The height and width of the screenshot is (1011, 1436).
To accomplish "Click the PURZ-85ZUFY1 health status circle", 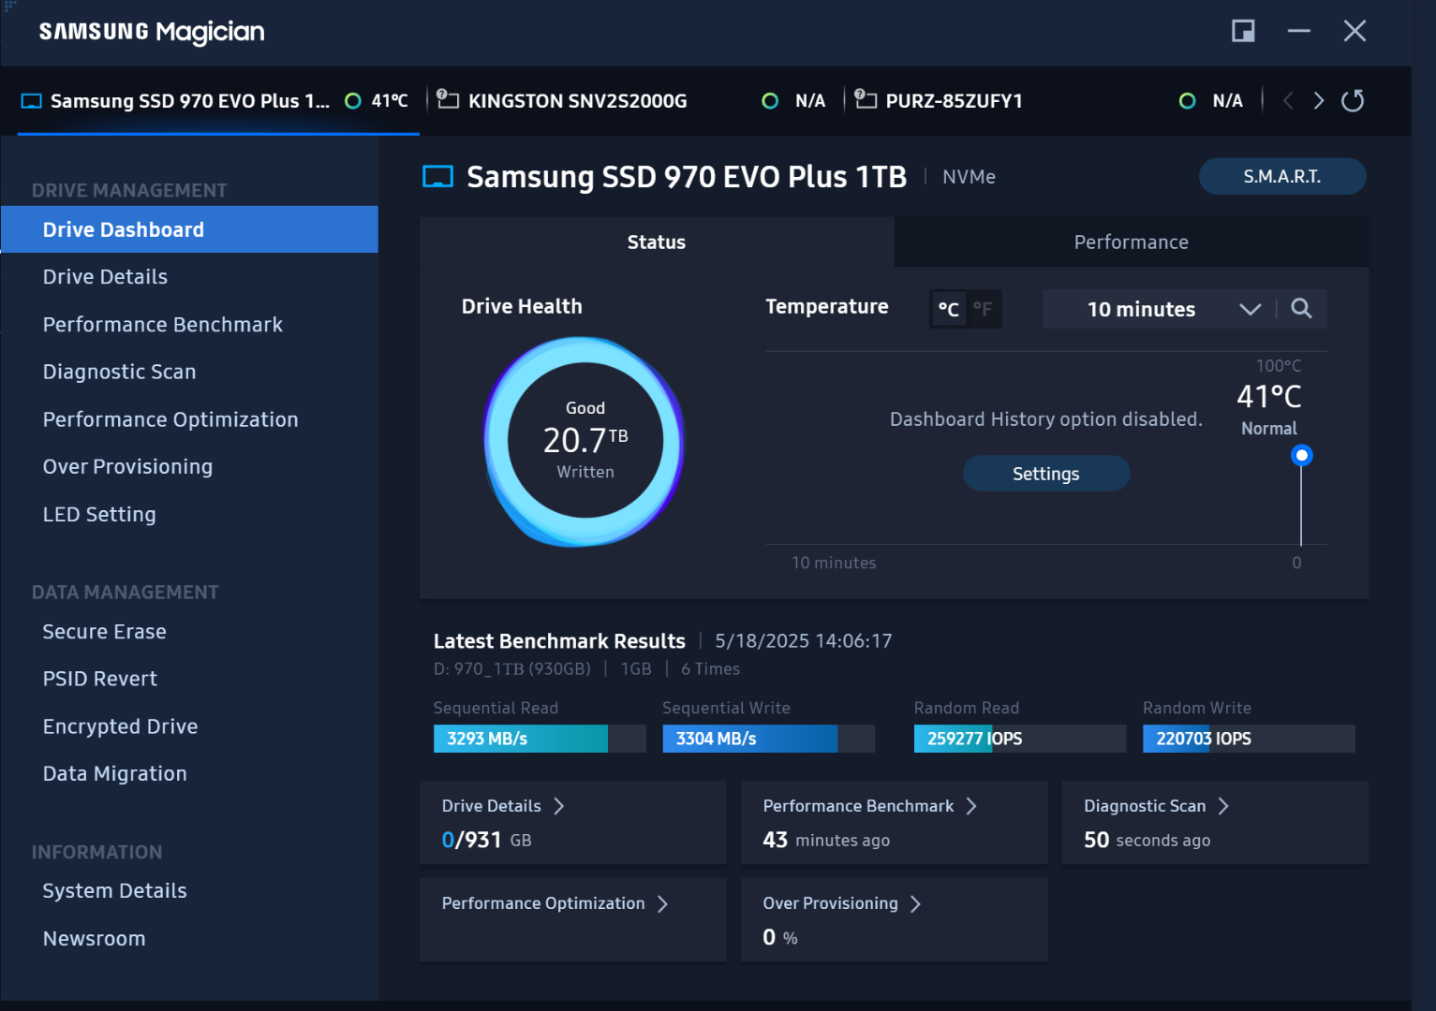I will tap(1187, 101).
